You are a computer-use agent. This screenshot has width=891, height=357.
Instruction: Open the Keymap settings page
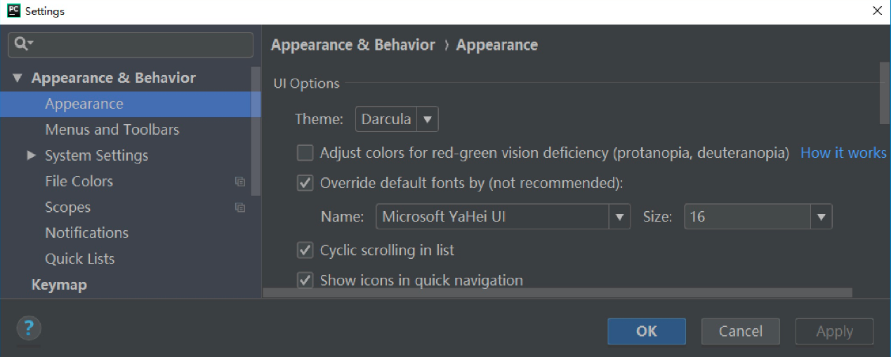pos(59,285)
